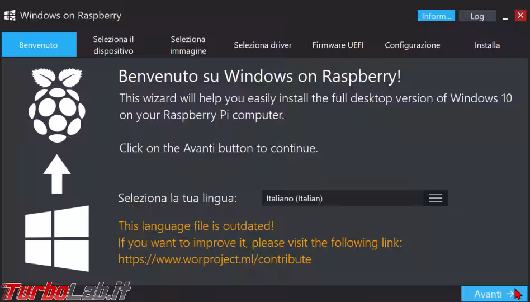
Task: Go to the Seleziona immagine tab
Action: coord(188,45)
